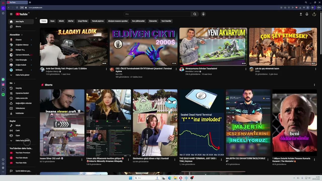Toggle the Opera VPN badge

[22, 8]
